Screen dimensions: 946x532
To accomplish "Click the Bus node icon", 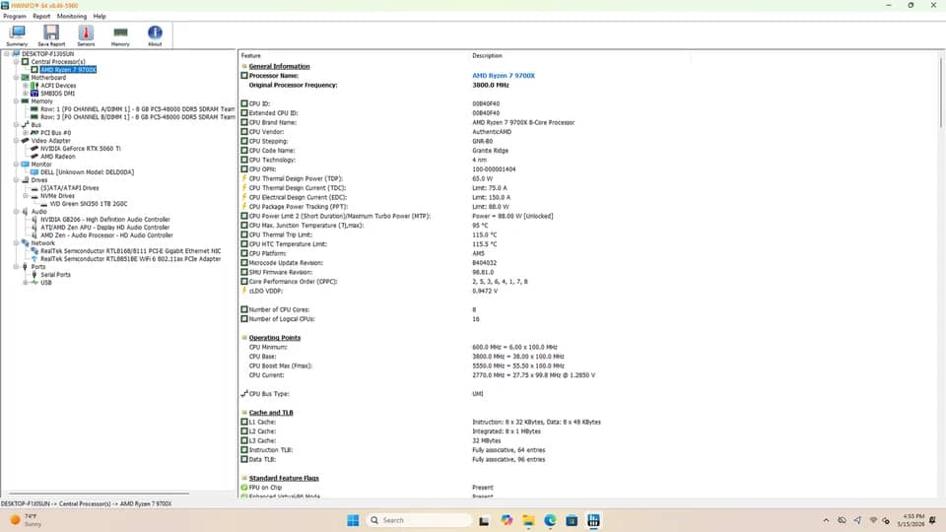I will pos(26,125).
